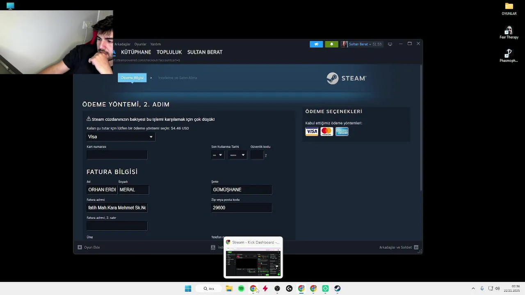This screenshot has width=525, height=295.
Task: Open the Phasmophobia desktop shortcut
Action: coord(509,56)
